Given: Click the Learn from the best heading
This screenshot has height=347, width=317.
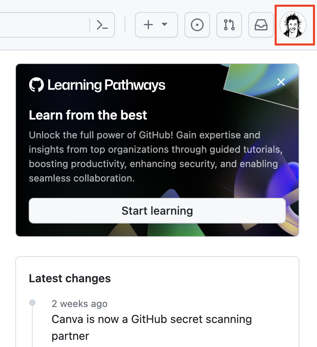Looking at the screenshot, I should pos(88,115).
